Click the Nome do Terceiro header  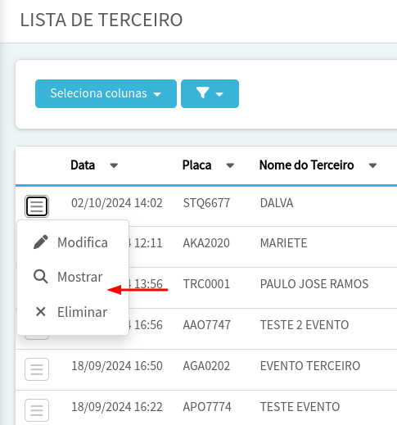coord(306,165)
